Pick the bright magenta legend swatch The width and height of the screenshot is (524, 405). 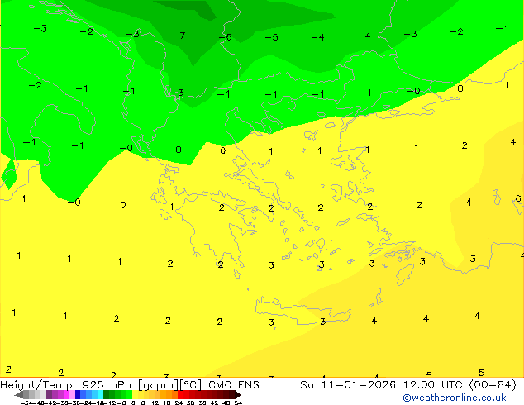66,394
